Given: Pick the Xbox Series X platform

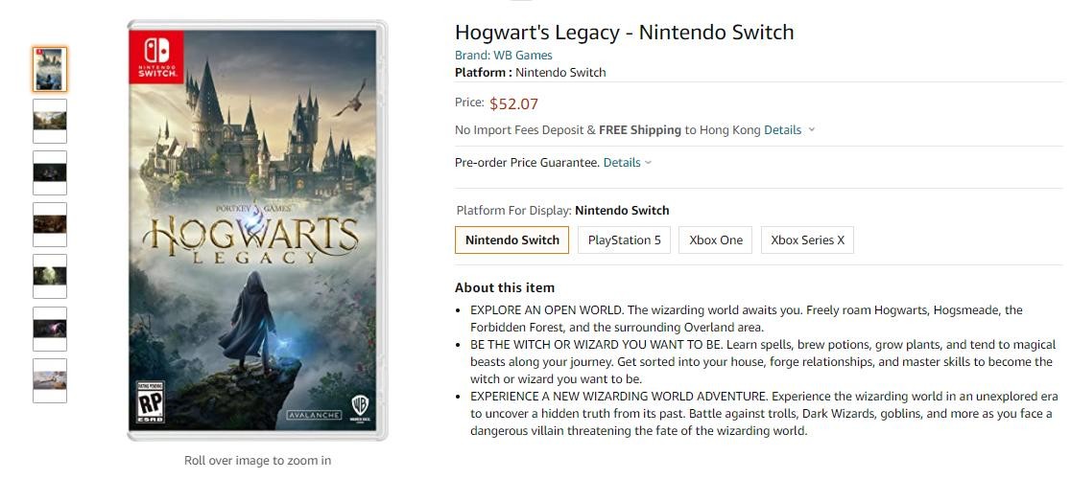Looking at the screenshot, I should tap(807, 240).
